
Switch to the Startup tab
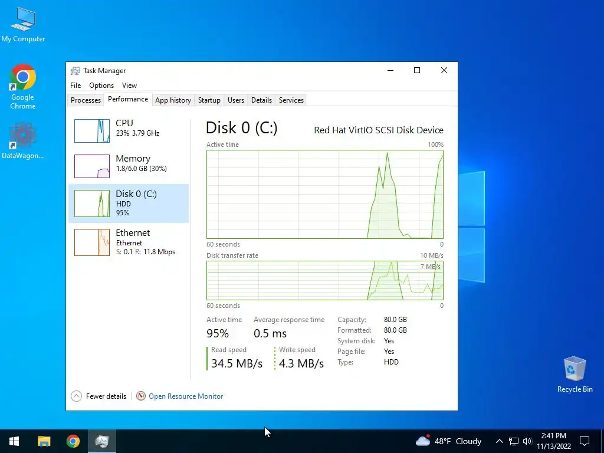click(x=209, y=100)
